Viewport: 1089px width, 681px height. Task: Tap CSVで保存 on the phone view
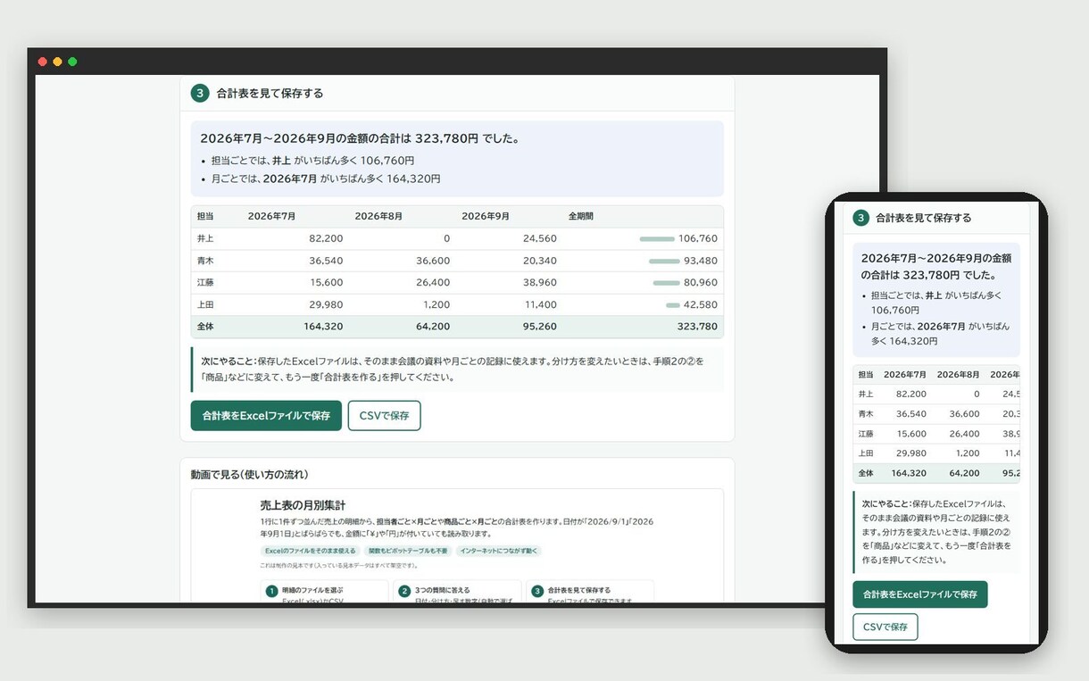click(x=885, y=627)
